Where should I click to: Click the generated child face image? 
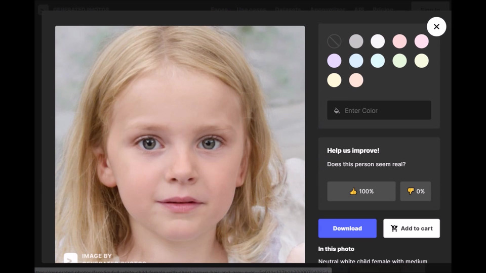[x=180, y=144]
